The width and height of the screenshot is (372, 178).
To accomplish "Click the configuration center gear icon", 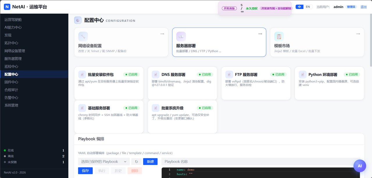I will 78,20.
